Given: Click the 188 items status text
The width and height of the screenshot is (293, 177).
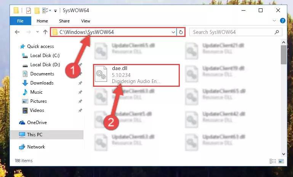Looking at the screenshot, I should [x=24, y=161].
